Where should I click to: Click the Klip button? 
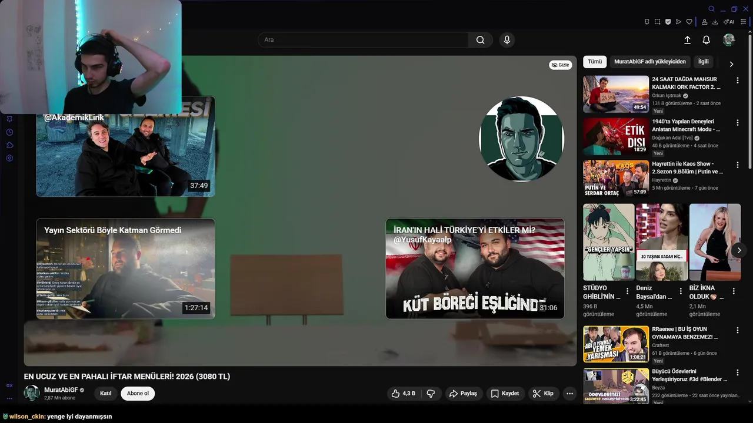click(x=543, y=394)
